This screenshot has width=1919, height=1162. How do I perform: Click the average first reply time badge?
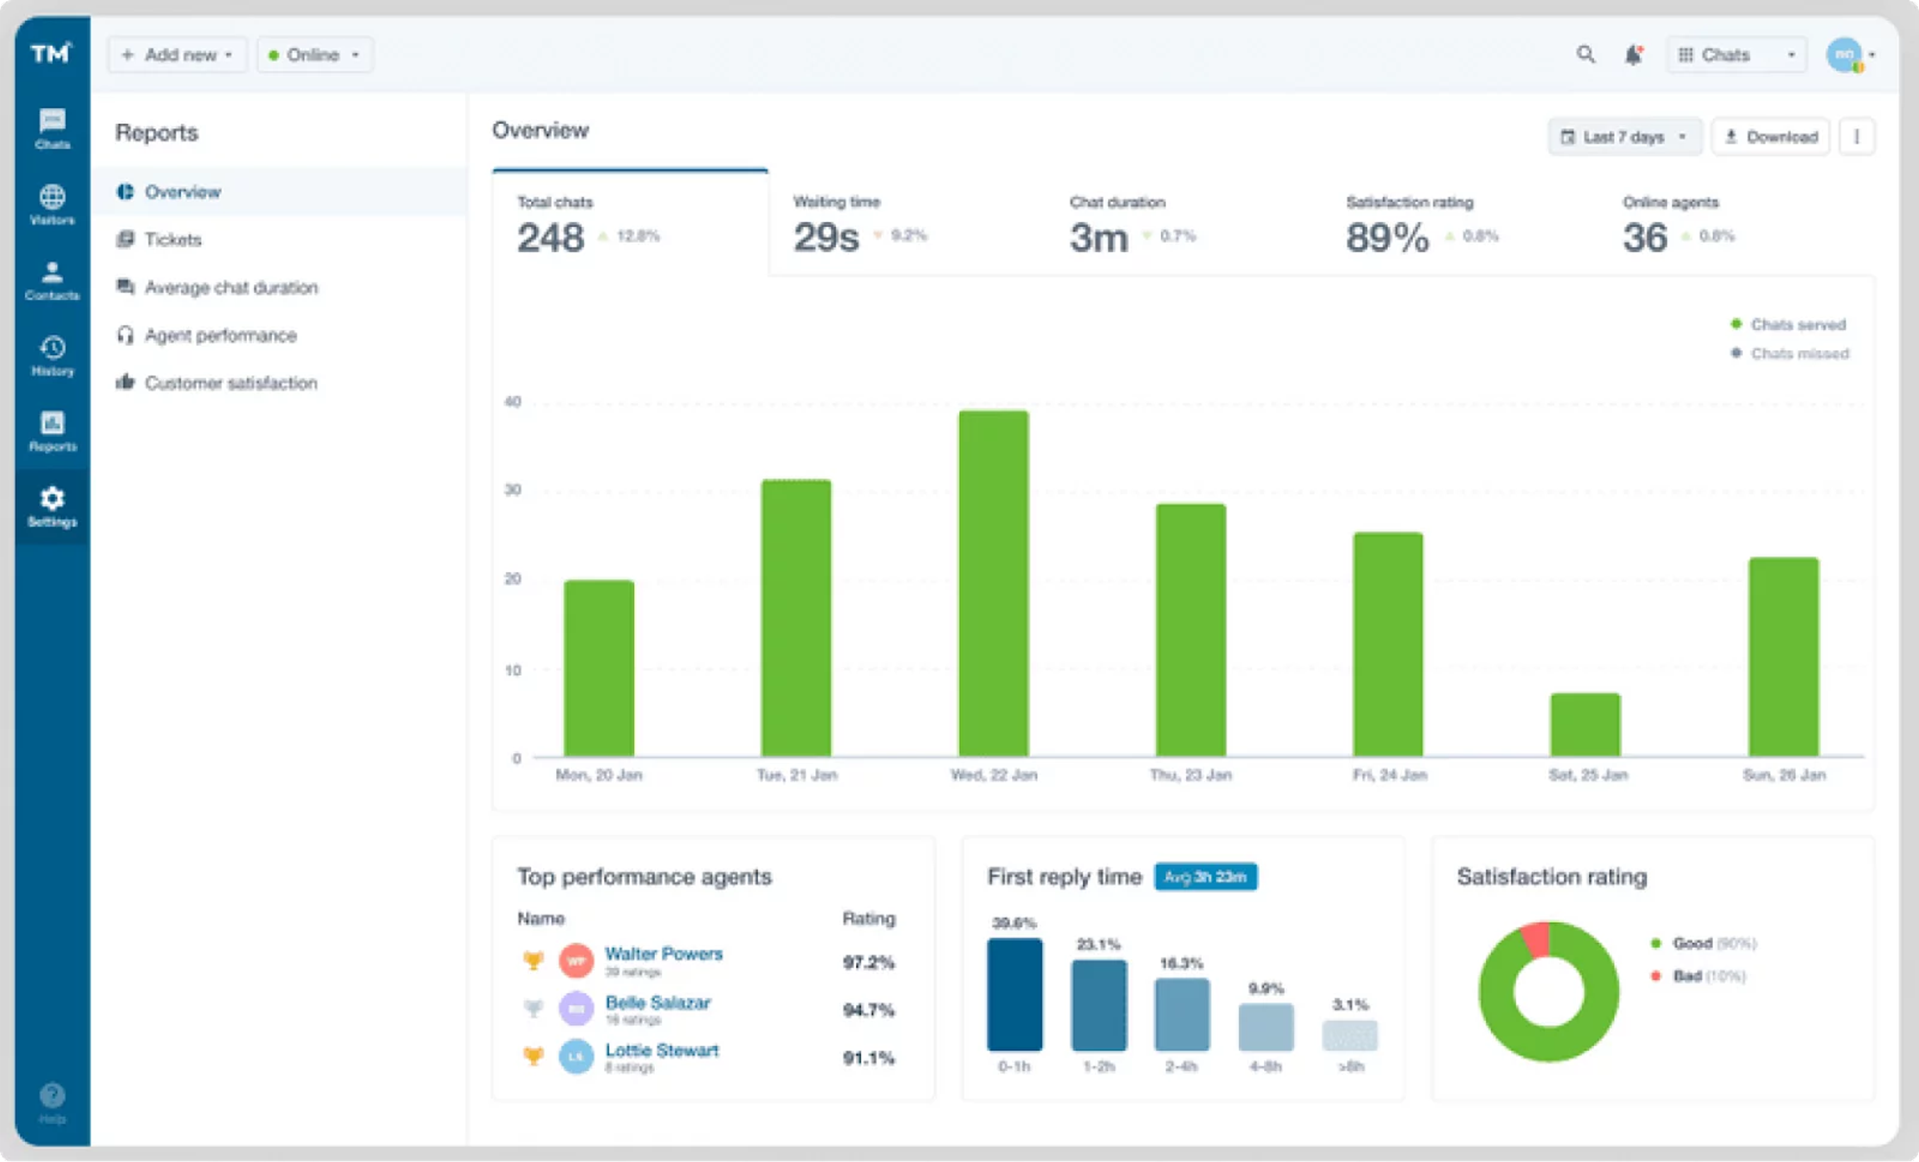point(1205,877)
